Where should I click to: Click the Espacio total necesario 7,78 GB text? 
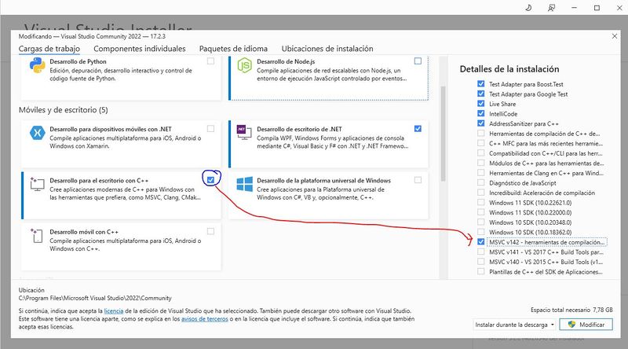(x=571, y=310)
